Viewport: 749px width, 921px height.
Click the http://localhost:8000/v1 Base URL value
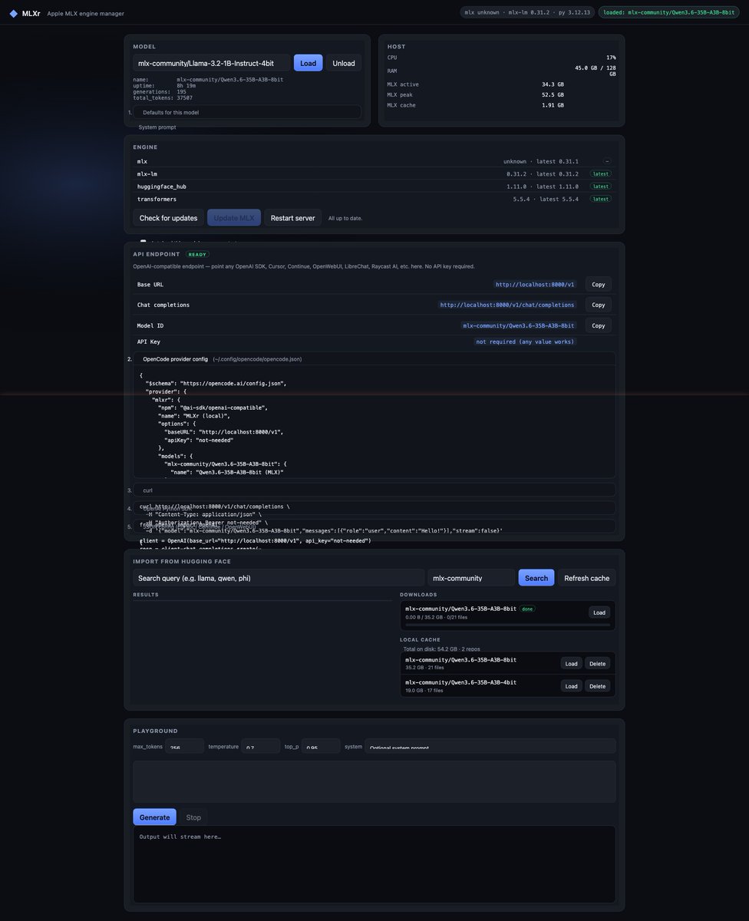click(x=535, y=284)
